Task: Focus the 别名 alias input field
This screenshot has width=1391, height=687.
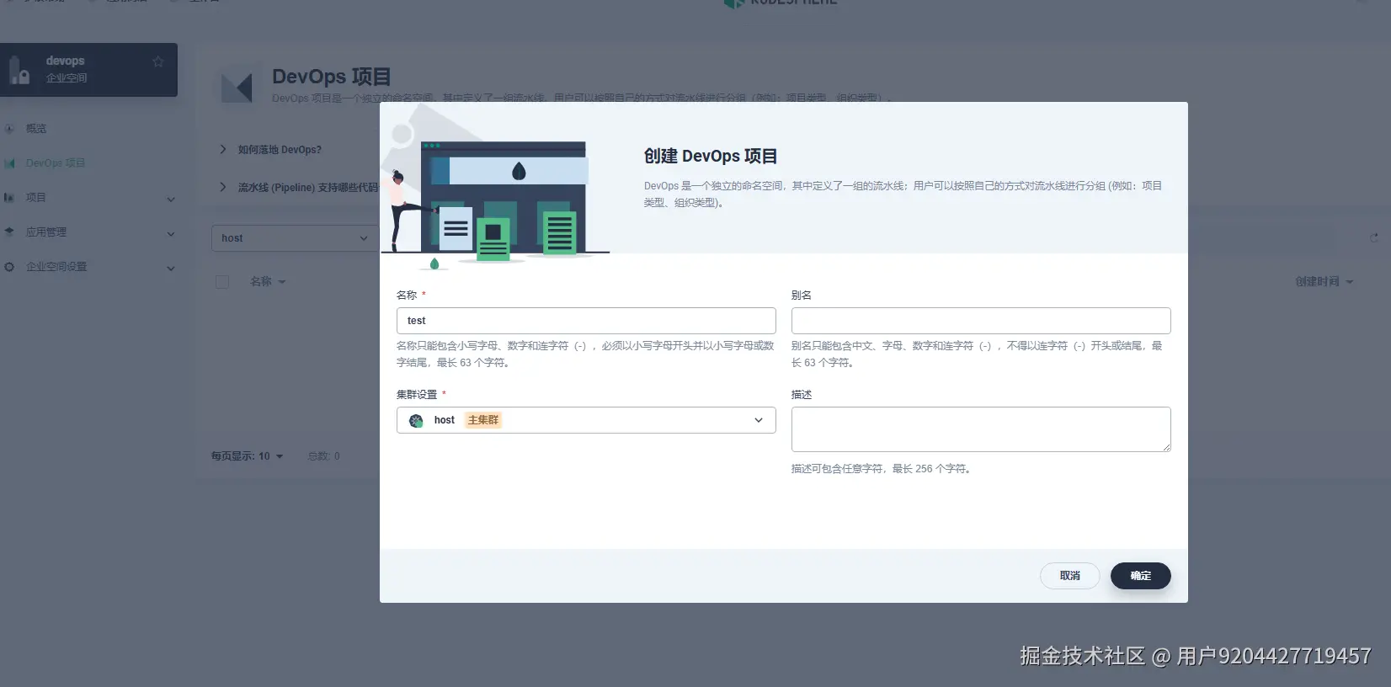Action: (981, 321)
